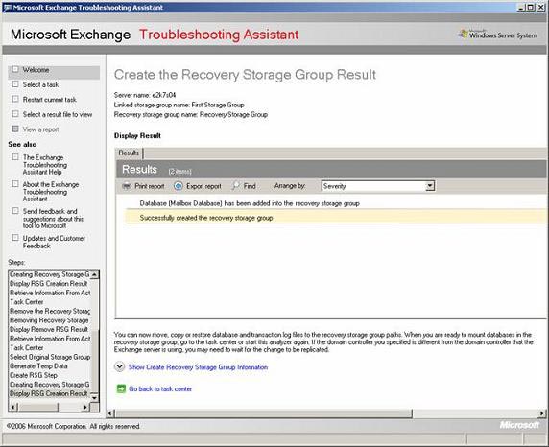Click the box icon beside Welcome
This screenshot has width=549, height=447.
[15, 69]
